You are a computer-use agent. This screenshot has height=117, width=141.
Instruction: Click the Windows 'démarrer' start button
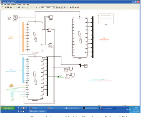point(8,108)
